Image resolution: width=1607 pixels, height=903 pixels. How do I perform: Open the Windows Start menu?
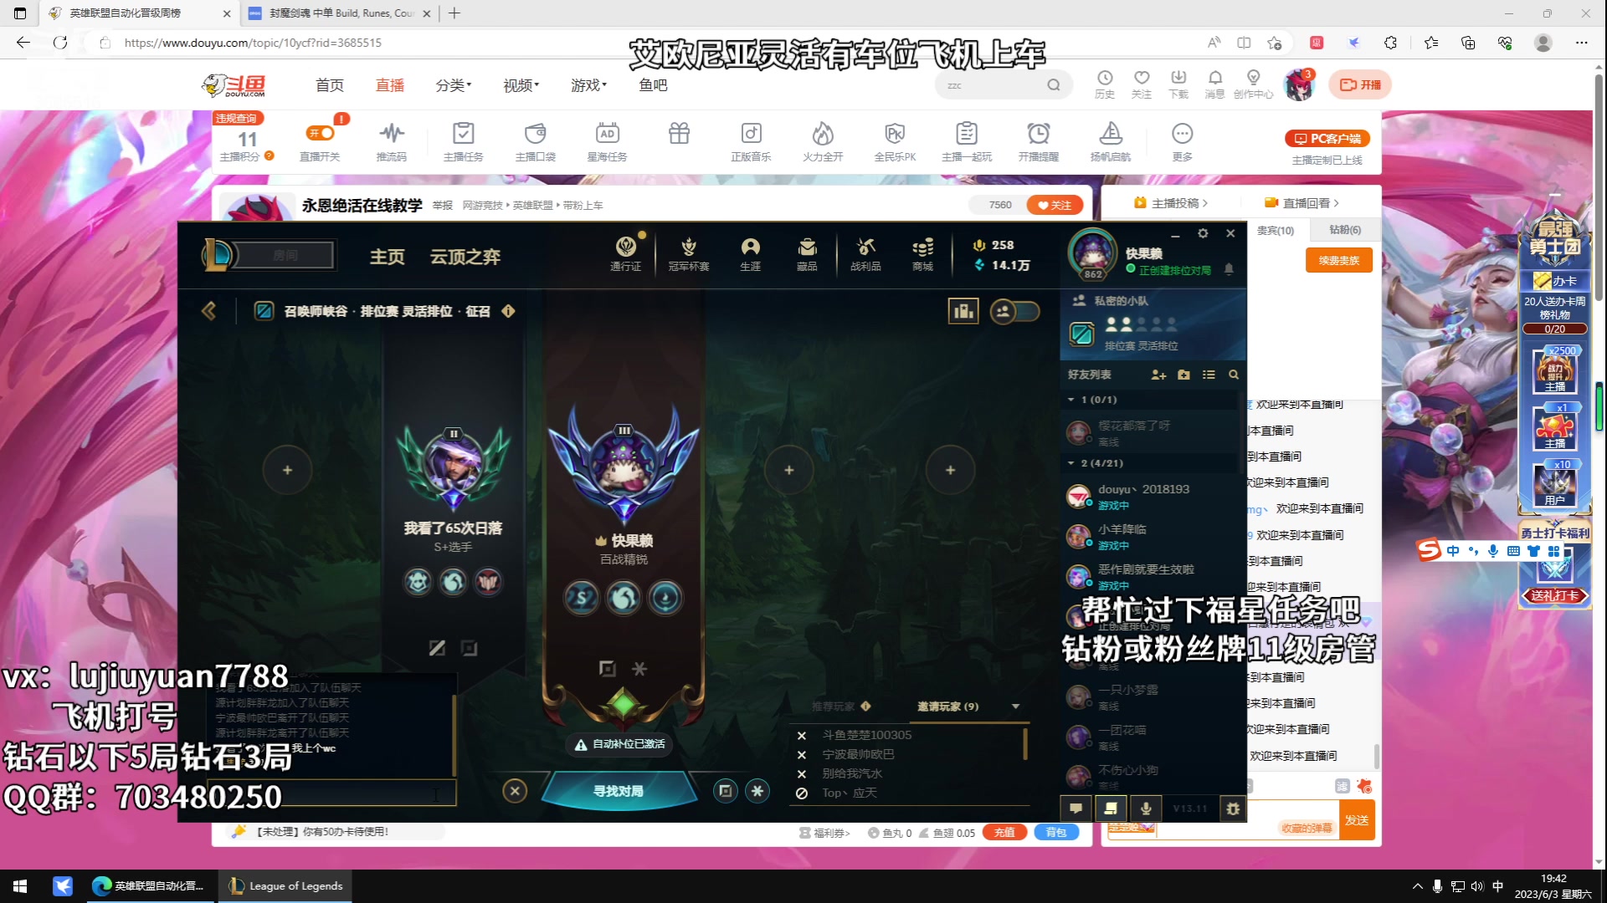coord(20,886)
